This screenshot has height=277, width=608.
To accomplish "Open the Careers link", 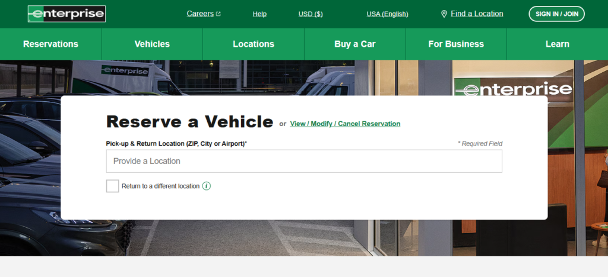I will point(204,14).
